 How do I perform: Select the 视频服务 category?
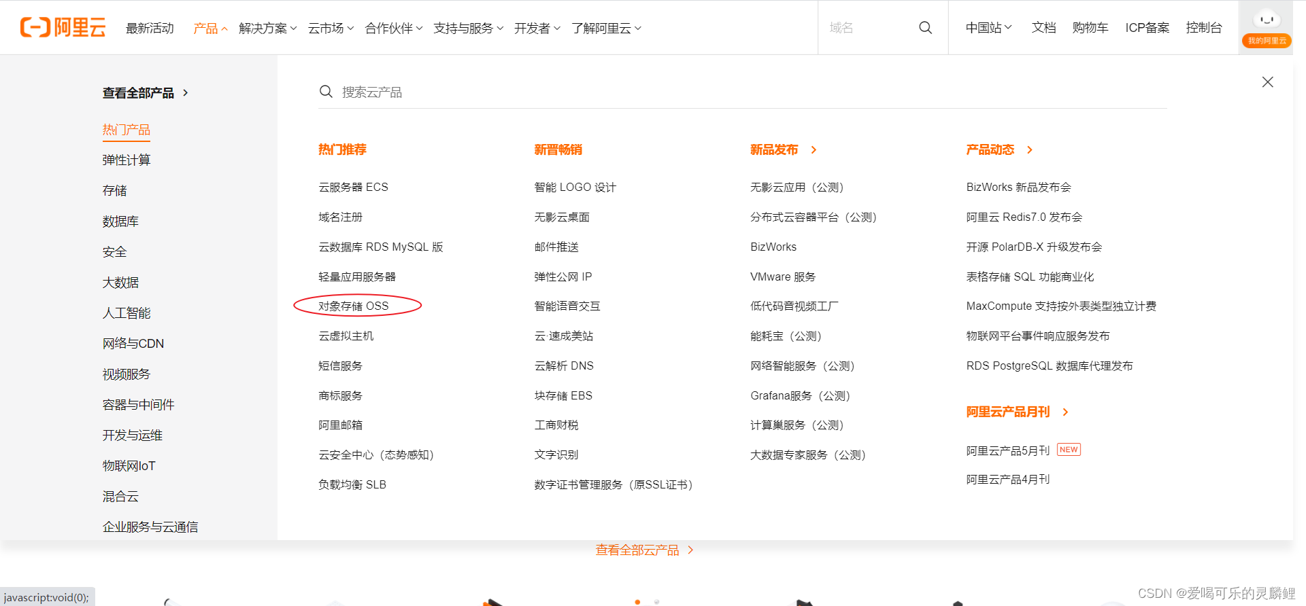pos(127,374)
